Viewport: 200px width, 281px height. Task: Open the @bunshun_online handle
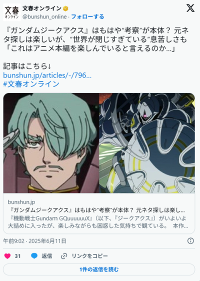pyautogui.click(x=44, y=16)
